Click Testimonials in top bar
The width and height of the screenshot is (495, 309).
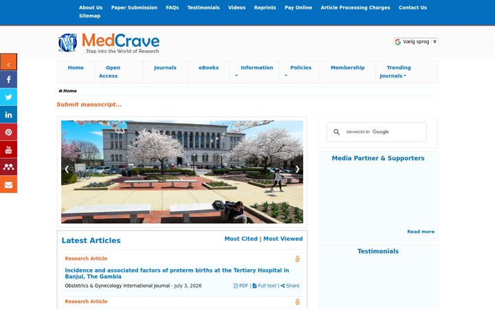tap(203, 8)
